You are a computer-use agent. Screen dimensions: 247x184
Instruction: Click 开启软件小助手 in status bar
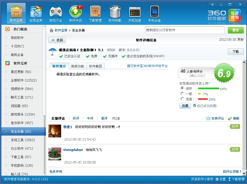tap(202, 179)
